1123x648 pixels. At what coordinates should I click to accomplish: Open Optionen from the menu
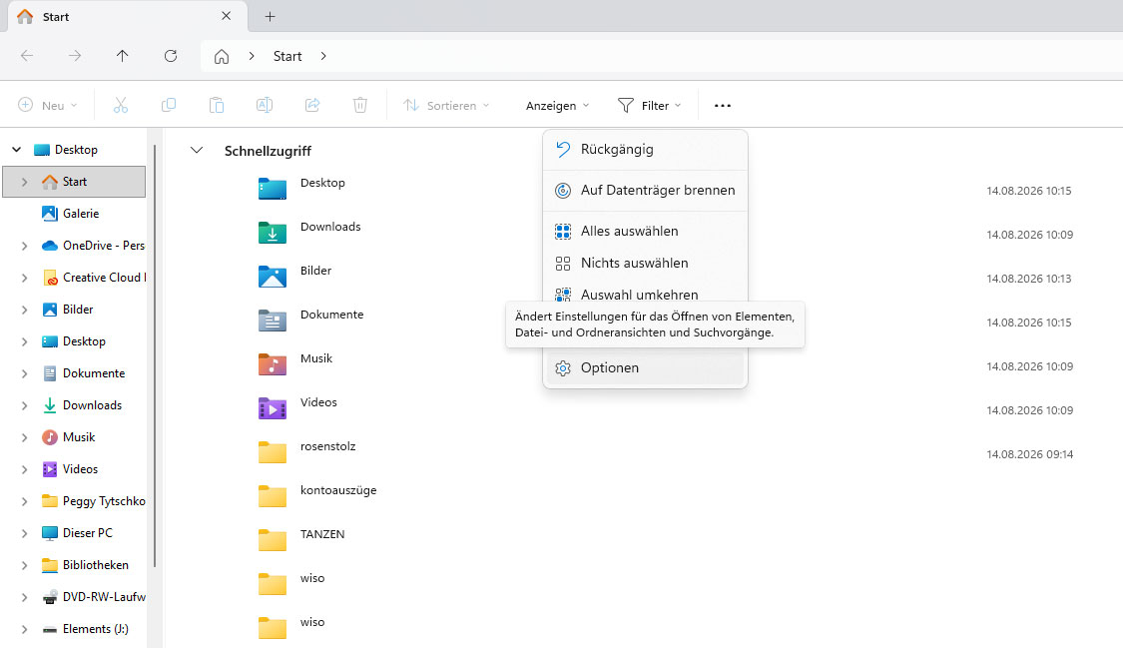click(645, 368)
